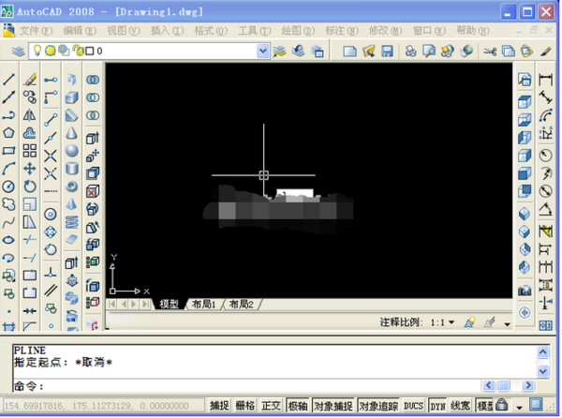Select the Ellipse draw tool
Viewport: 562px width, 418px height.
[x=8, y=240]
